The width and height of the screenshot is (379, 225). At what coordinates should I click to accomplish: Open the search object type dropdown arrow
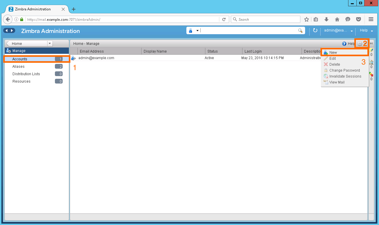point(197,31)
